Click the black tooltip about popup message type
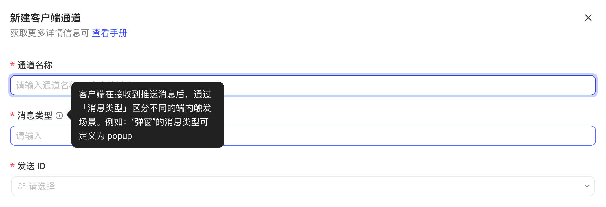 tap(148, 115)
